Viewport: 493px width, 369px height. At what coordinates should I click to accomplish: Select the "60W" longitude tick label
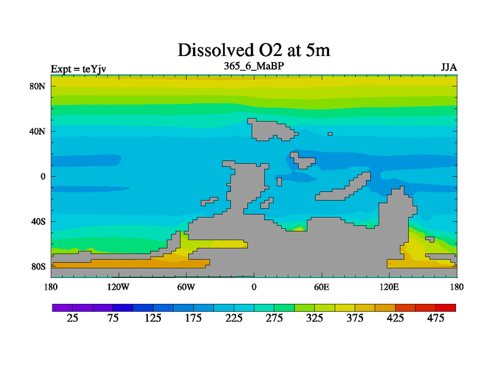[186, 287]
